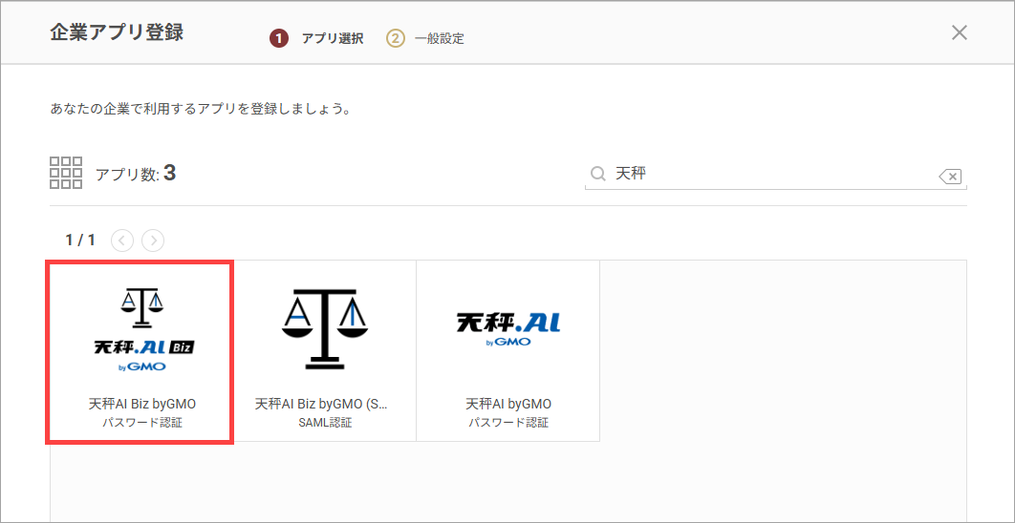Select the 天秤AI byGMO app card

pos(508,351)
